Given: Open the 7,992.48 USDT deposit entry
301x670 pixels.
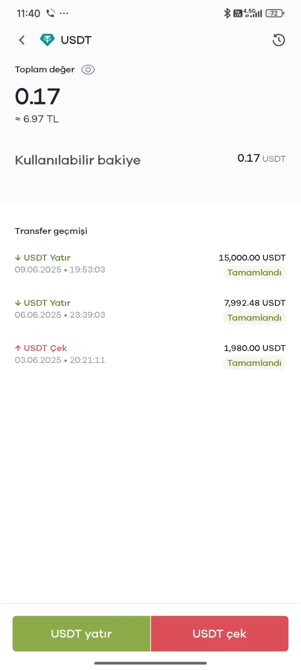Looking at the screenshot, I should (150, 310).
